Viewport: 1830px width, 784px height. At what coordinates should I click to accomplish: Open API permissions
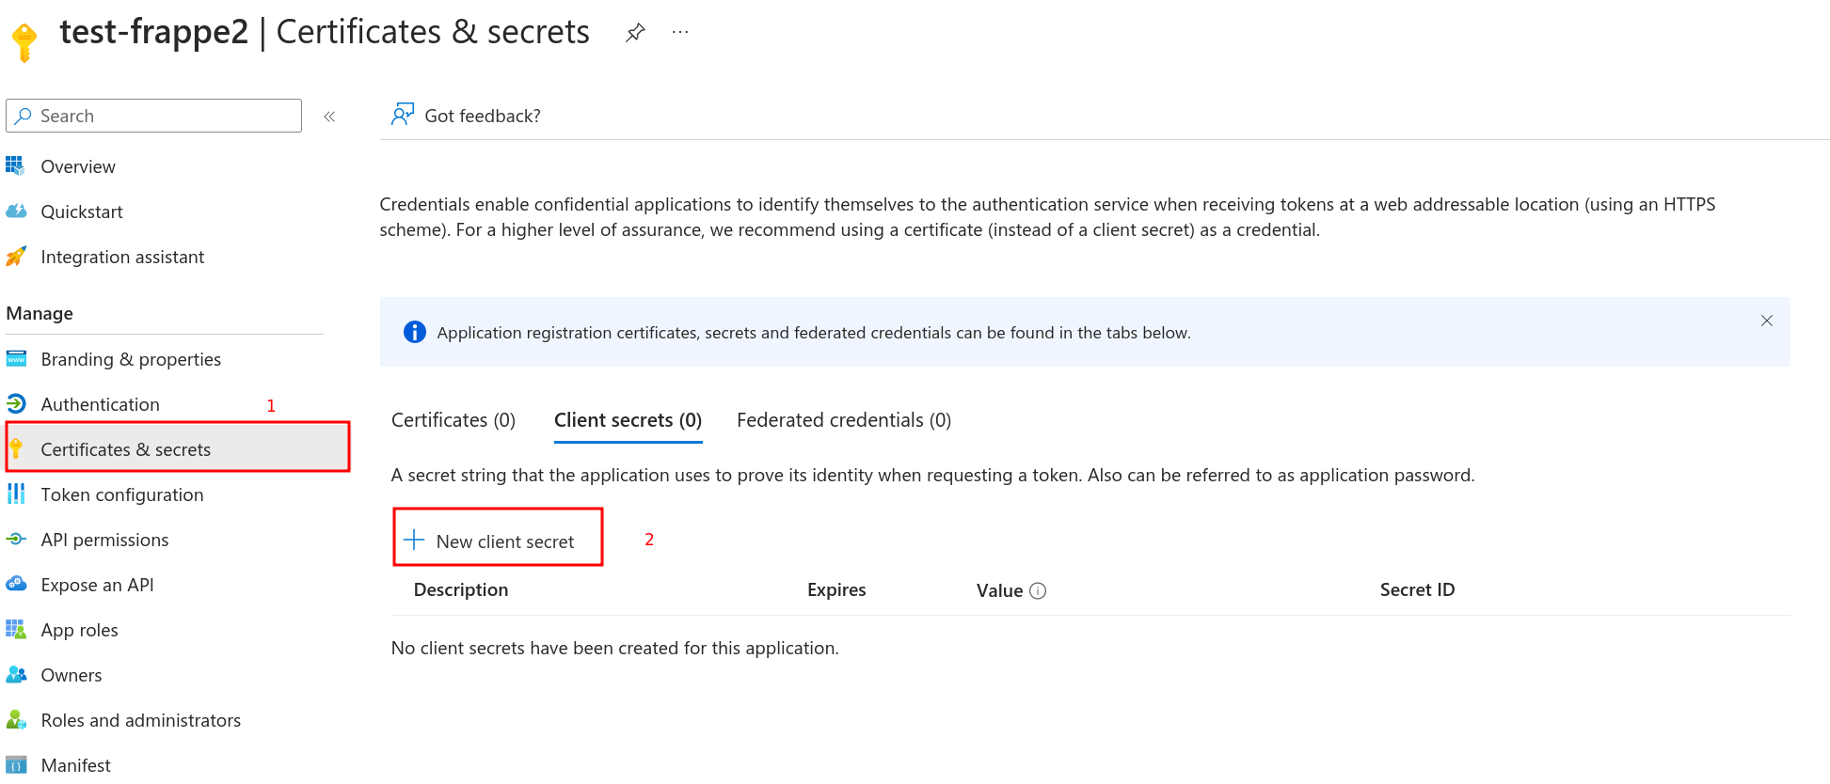tap(104, 540)
